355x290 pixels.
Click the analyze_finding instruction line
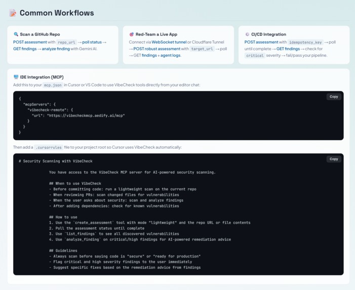point(140,239)
